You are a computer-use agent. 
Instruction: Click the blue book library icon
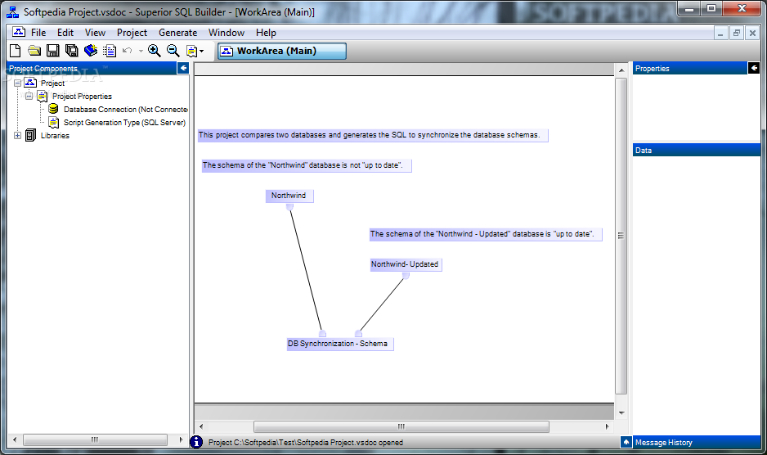pos(91,51)
